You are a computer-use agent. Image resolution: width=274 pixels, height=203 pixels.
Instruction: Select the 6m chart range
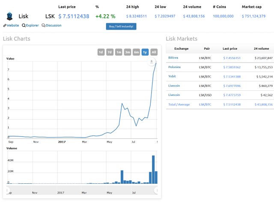tap(136, 52)
